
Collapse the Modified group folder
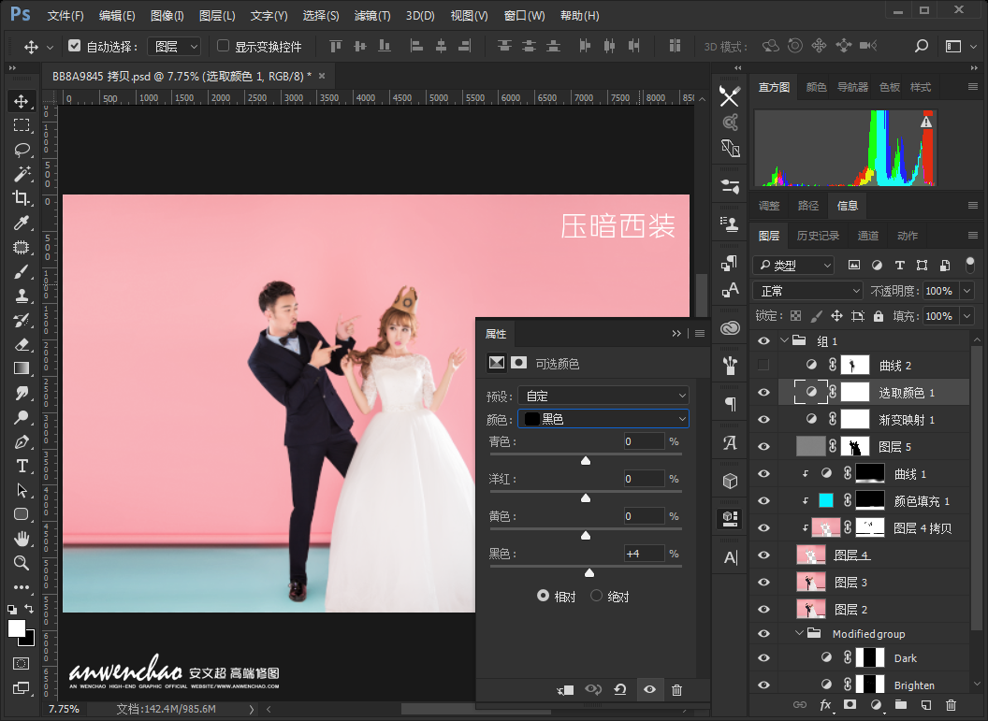pos(800,633)
